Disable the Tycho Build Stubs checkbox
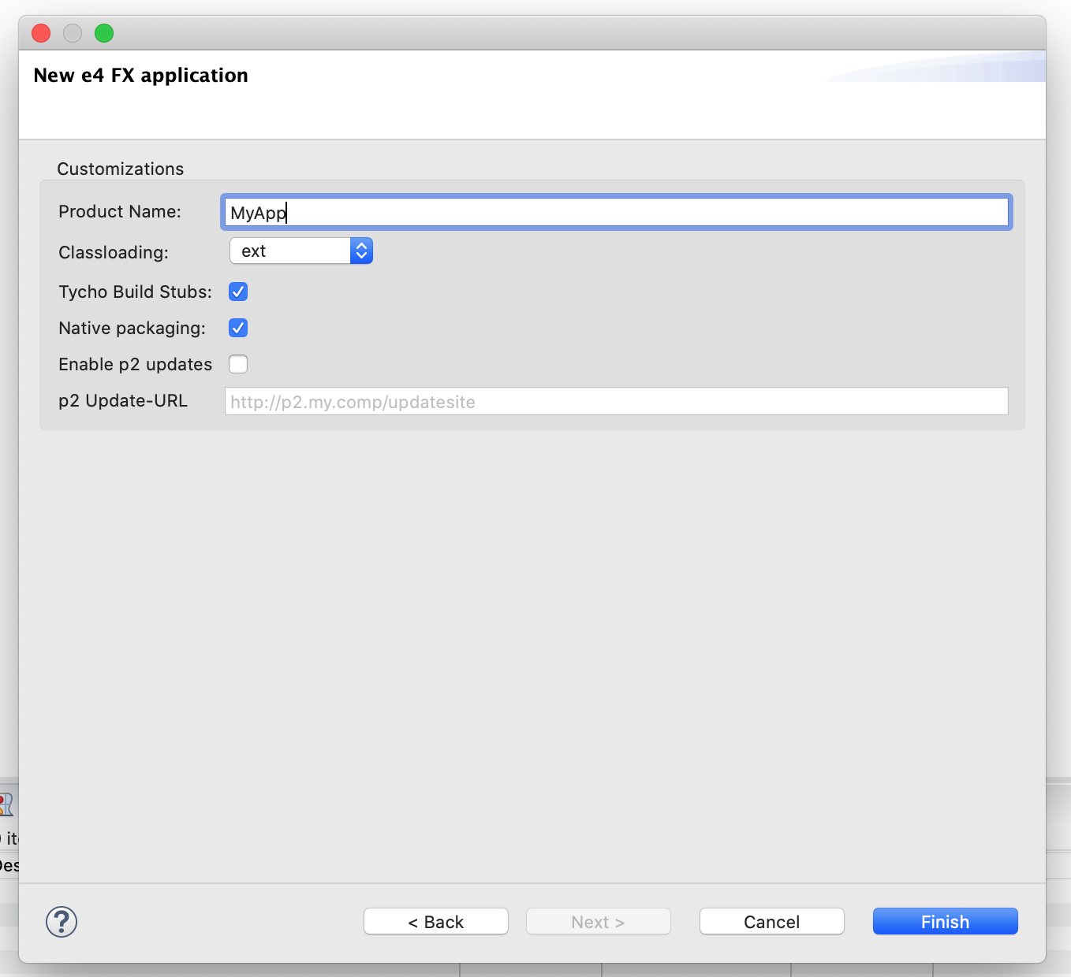Viewport: 1071px width, 977px height. tap(238, 292)
